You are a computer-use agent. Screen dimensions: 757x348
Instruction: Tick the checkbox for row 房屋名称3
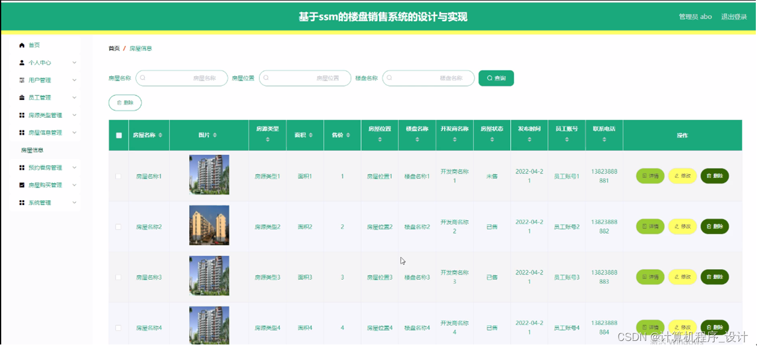[118, 277]
